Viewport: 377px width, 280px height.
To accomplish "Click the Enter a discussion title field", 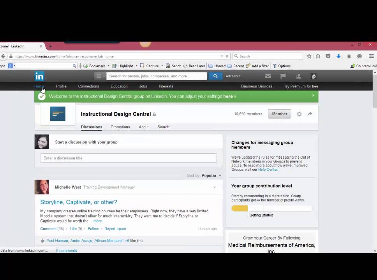I will pyautogui.click(x=129, y=158).
